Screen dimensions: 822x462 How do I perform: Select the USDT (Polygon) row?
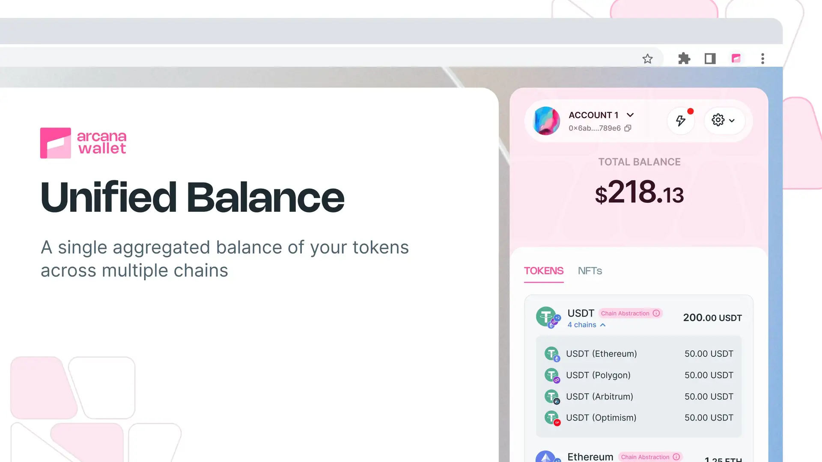click(x=638, y=375)
